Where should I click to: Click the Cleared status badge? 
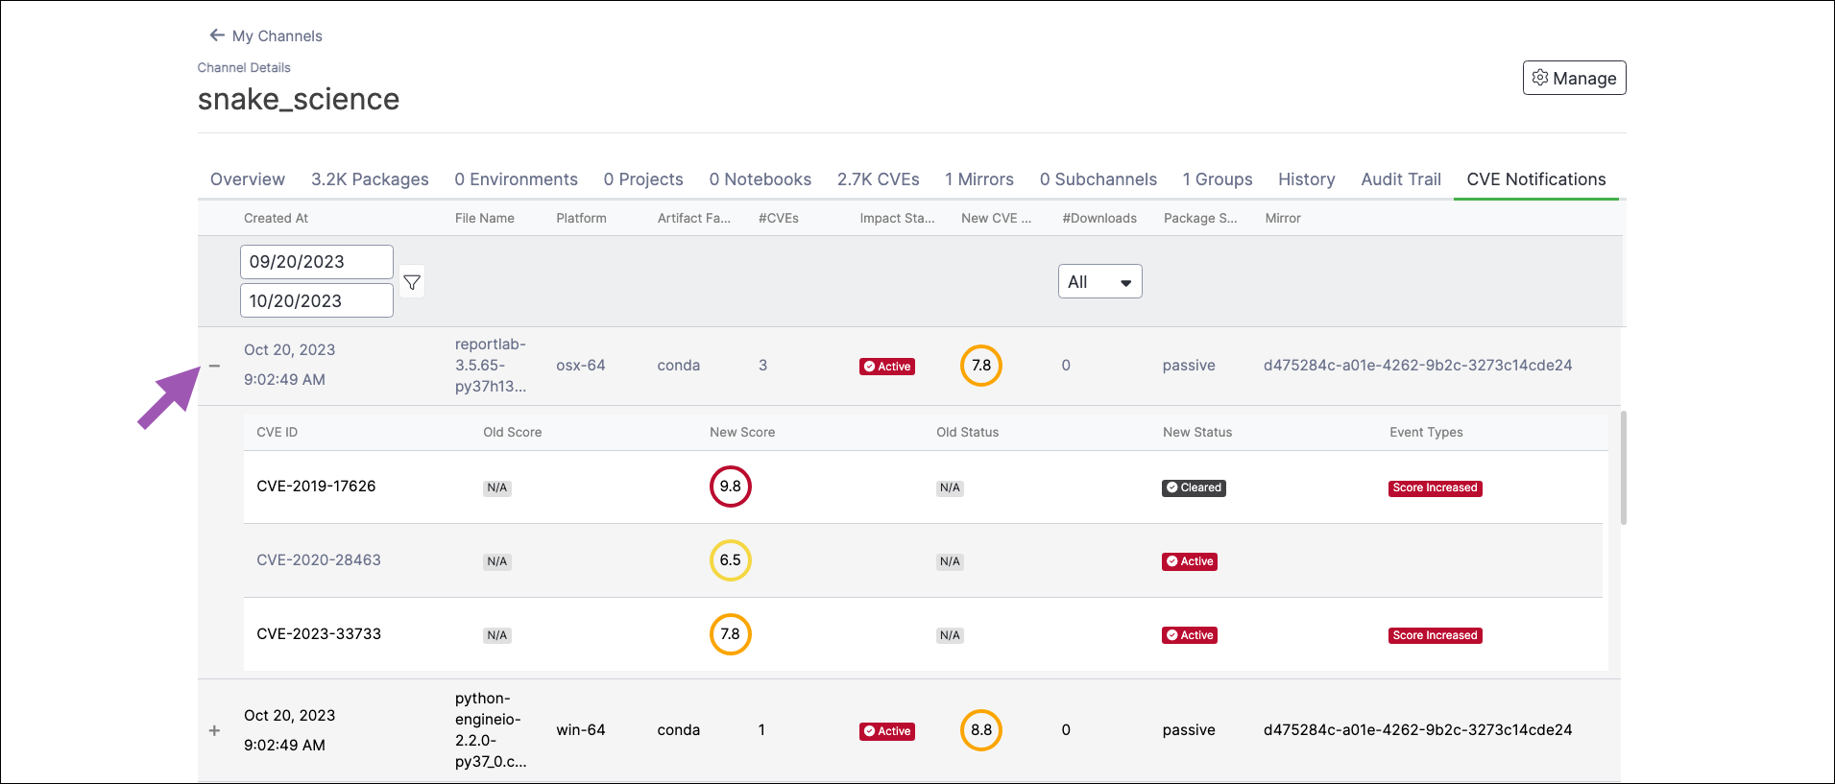click(x=1194, y=487)
